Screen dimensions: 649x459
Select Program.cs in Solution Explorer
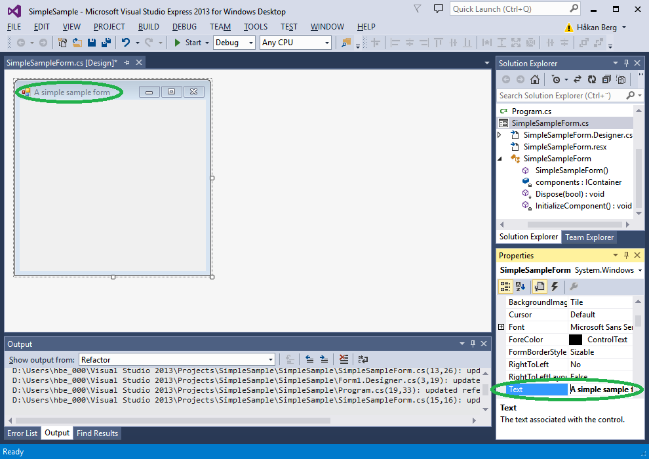532,111
